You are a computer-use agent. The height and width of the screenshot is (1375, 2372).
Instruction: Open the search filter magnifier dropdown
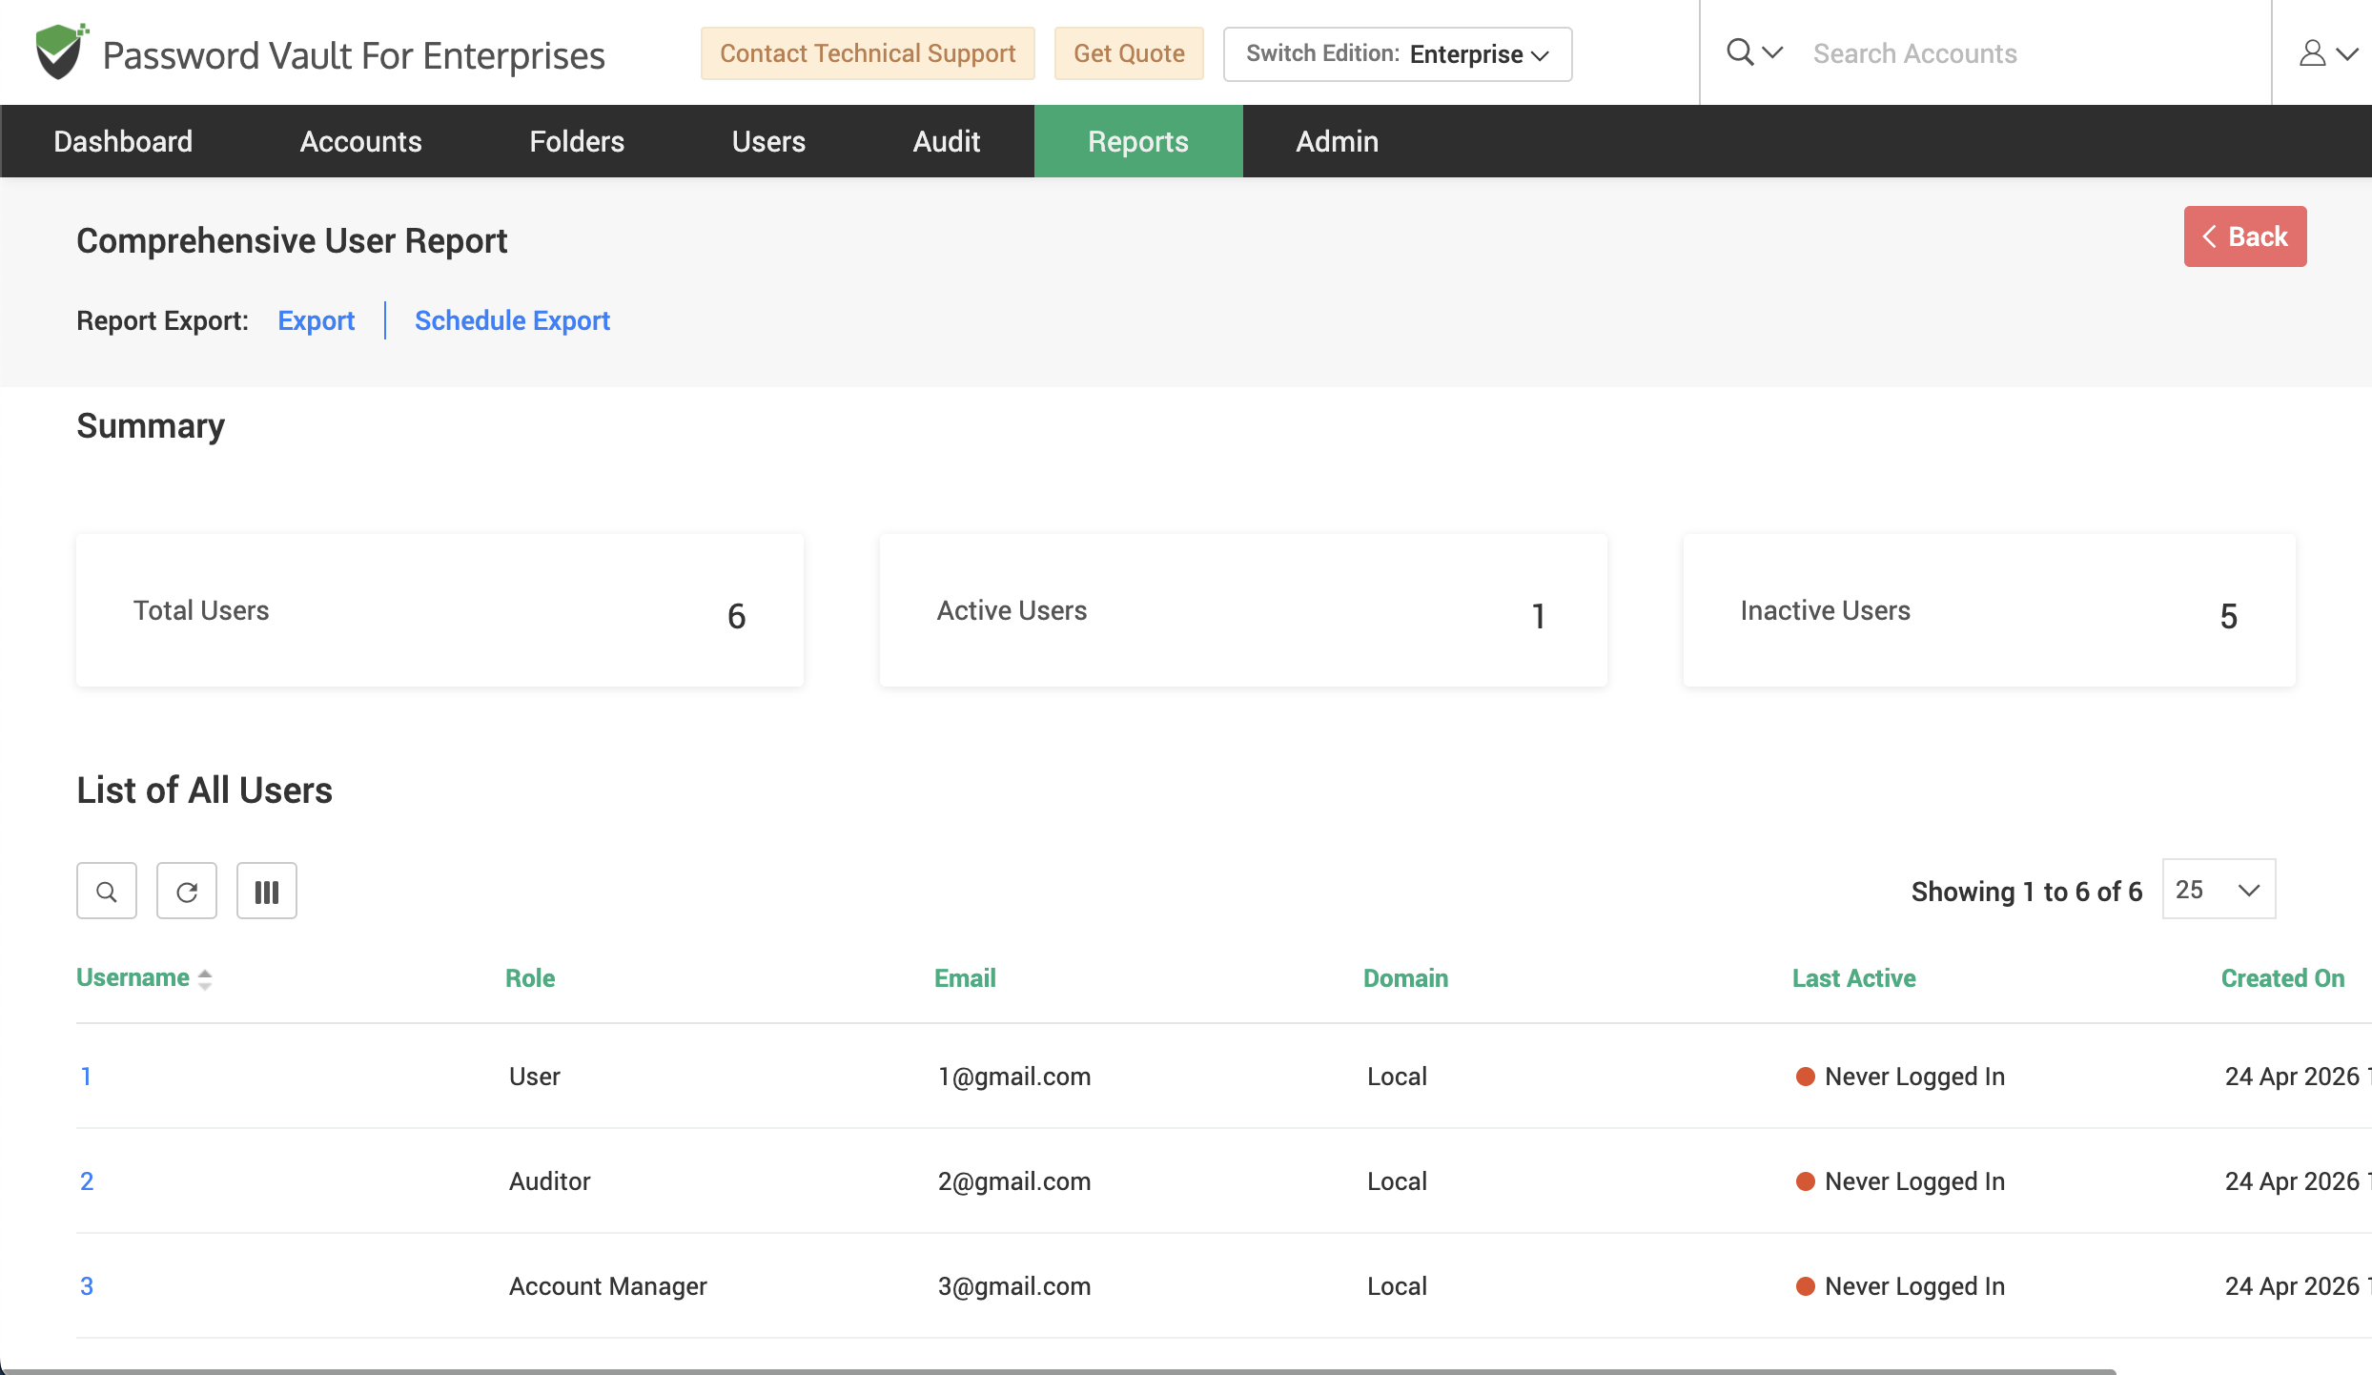coord(1754,52)
